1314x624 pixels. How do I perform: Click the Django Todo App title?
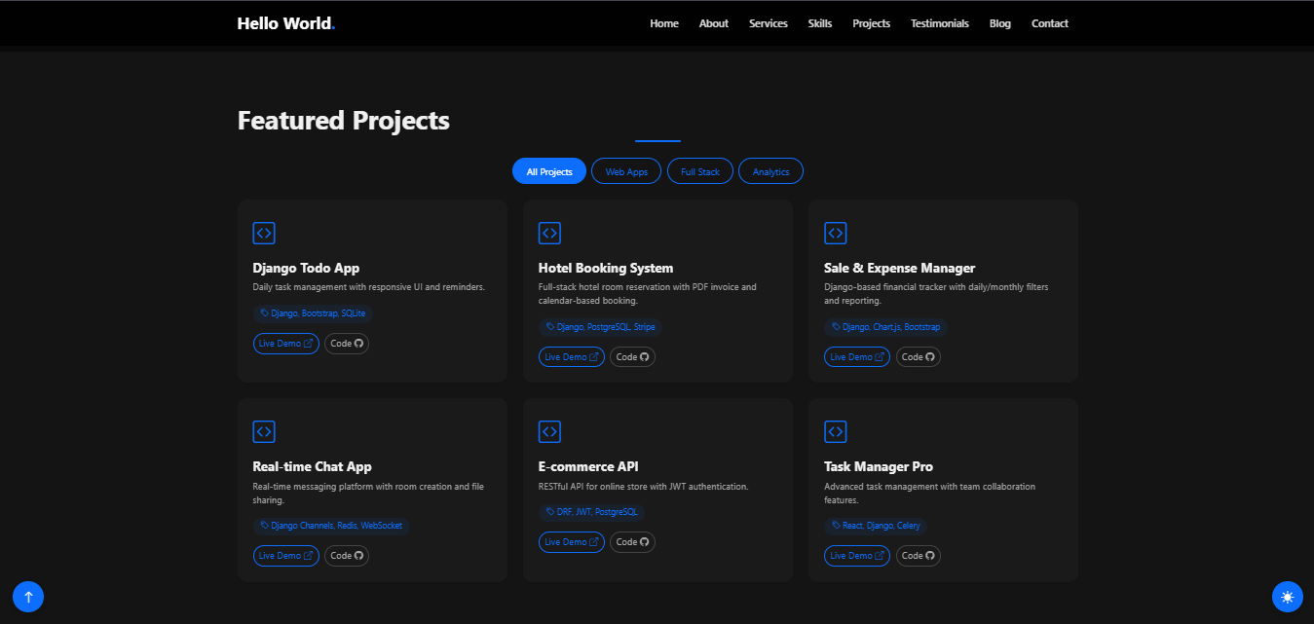307,268
